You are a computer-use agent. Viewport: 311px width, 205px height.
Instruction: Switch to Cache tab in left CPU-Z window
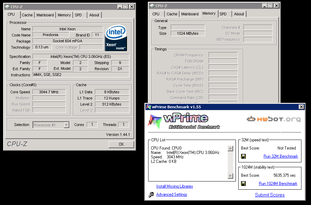coord(27,15)
